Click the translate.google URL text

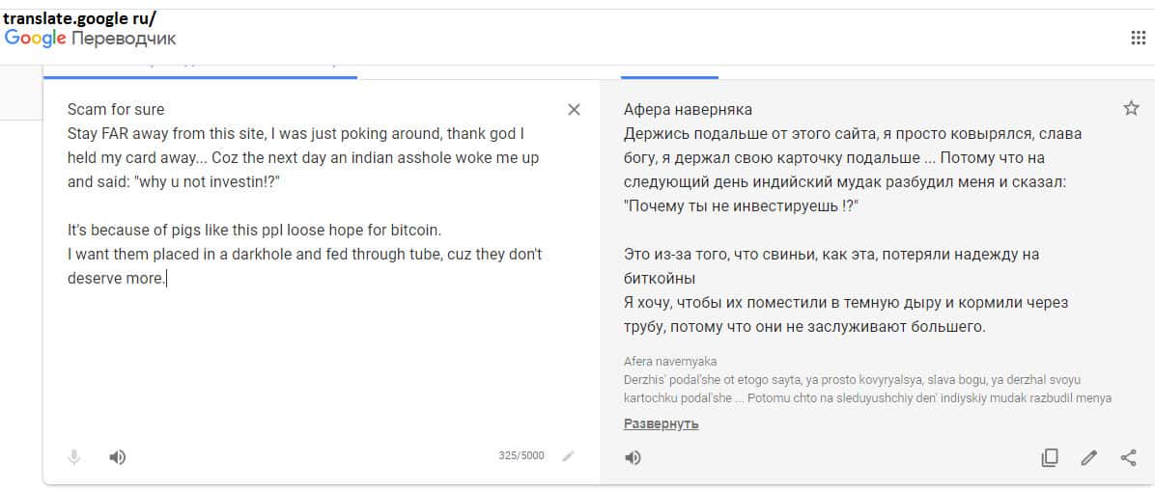[x=79, y=17]
